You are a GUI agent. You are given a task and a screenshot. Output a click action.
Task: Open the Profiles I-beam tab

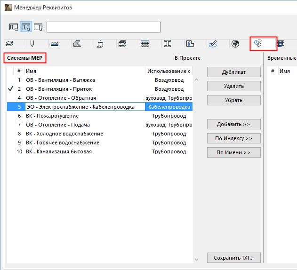tap(168, 44)
